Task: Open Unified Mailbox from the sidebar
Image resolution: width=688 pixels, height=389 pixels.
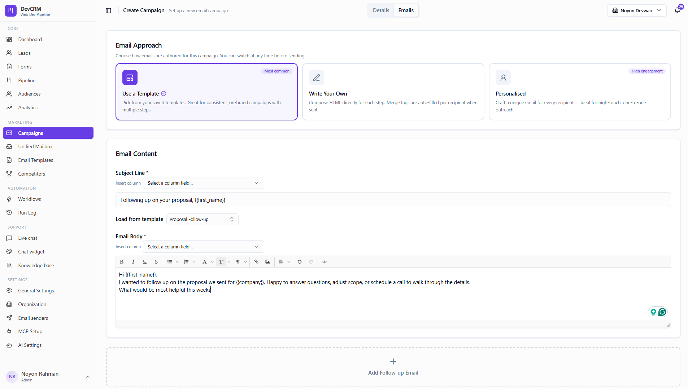Action: pos(48,146)
